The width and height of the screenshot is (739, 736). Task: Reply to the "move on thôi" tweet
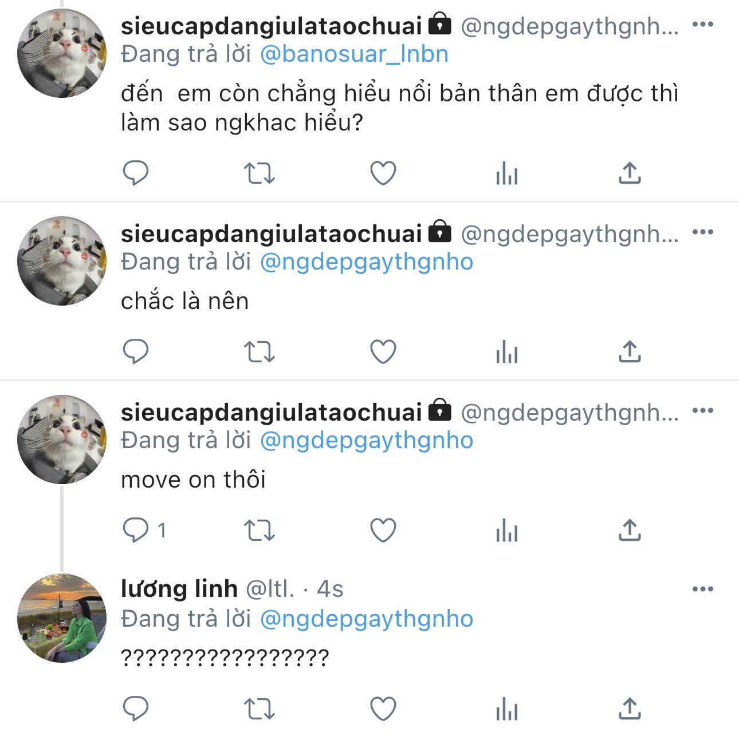(136, 530)
